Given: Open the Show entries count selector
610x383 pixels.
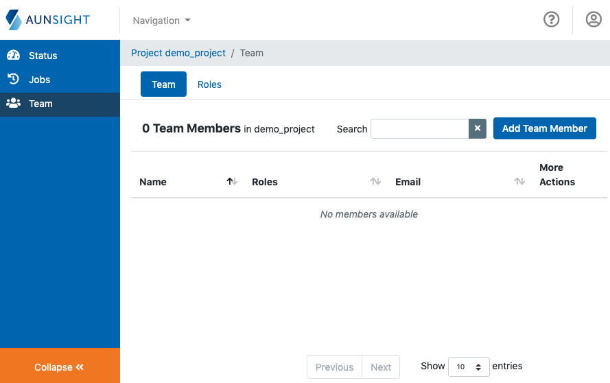Looking at the screenshot, I should point(469,367).
